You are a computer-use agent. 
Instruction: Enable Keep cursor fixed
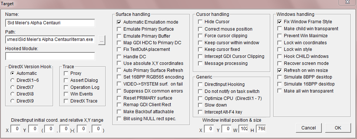(x=200, y=49)
